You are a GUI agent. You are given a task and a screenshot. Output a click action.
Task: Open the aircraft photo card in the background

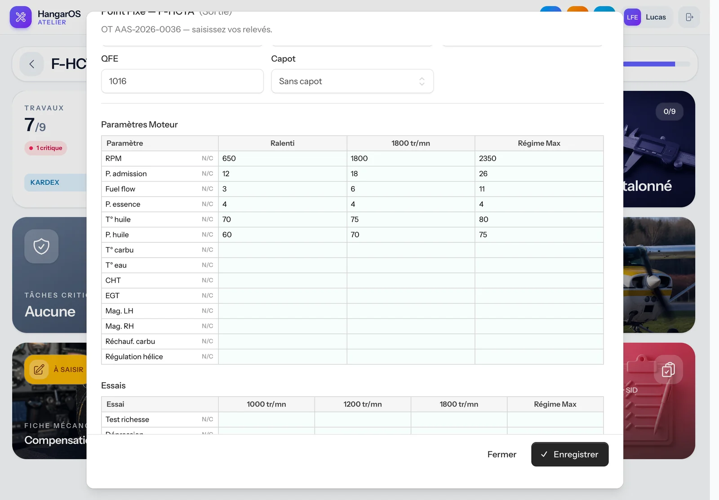[659, 275]
